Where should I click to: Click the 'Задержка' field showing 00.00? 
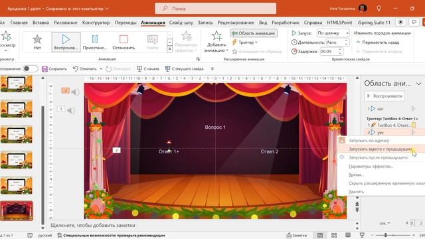click(x=331, y=51)
